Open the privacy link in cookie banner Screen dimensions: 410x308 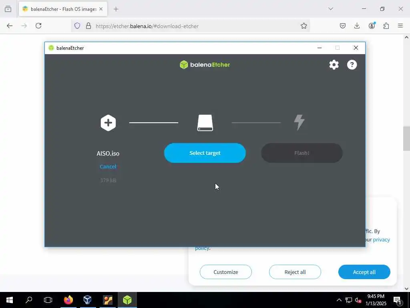[381, 240]
